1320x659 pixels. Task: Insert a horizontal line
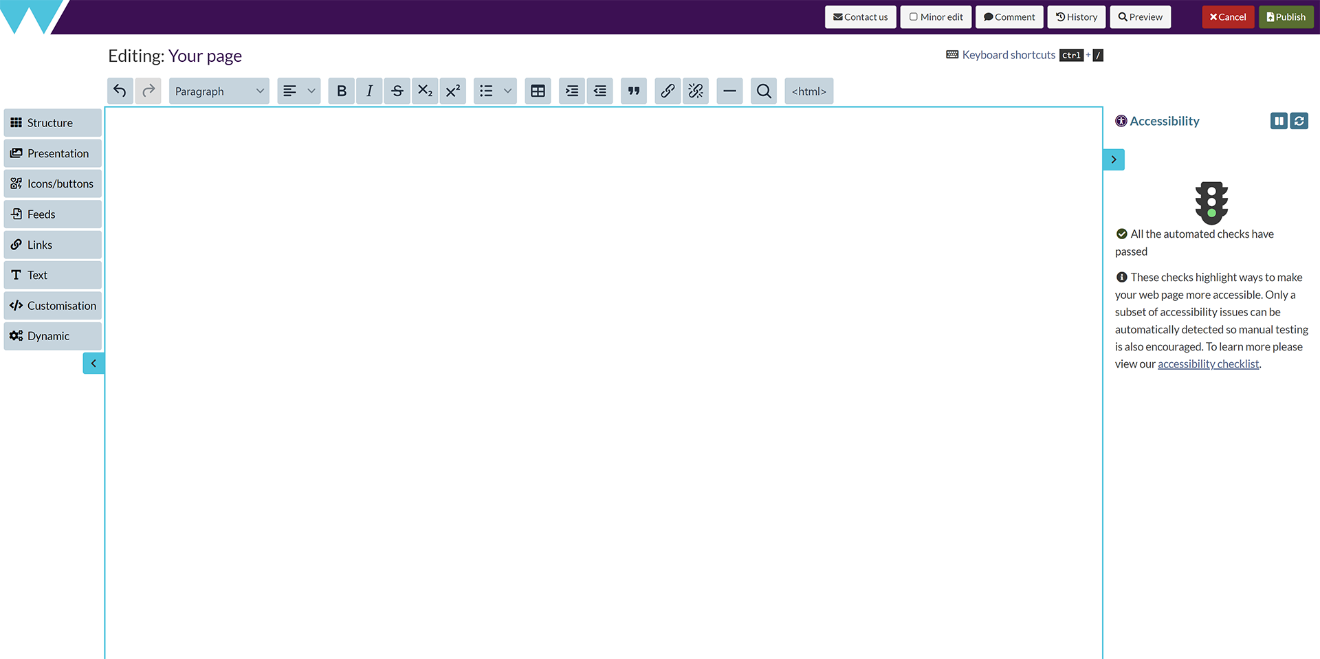click(x=729, y=91)
